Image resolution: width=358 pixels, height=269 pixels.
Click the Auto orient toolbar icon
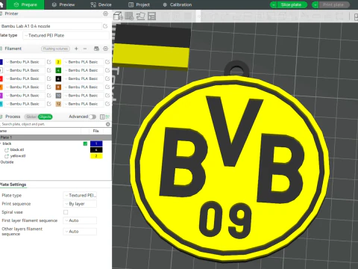pos(141,16)
